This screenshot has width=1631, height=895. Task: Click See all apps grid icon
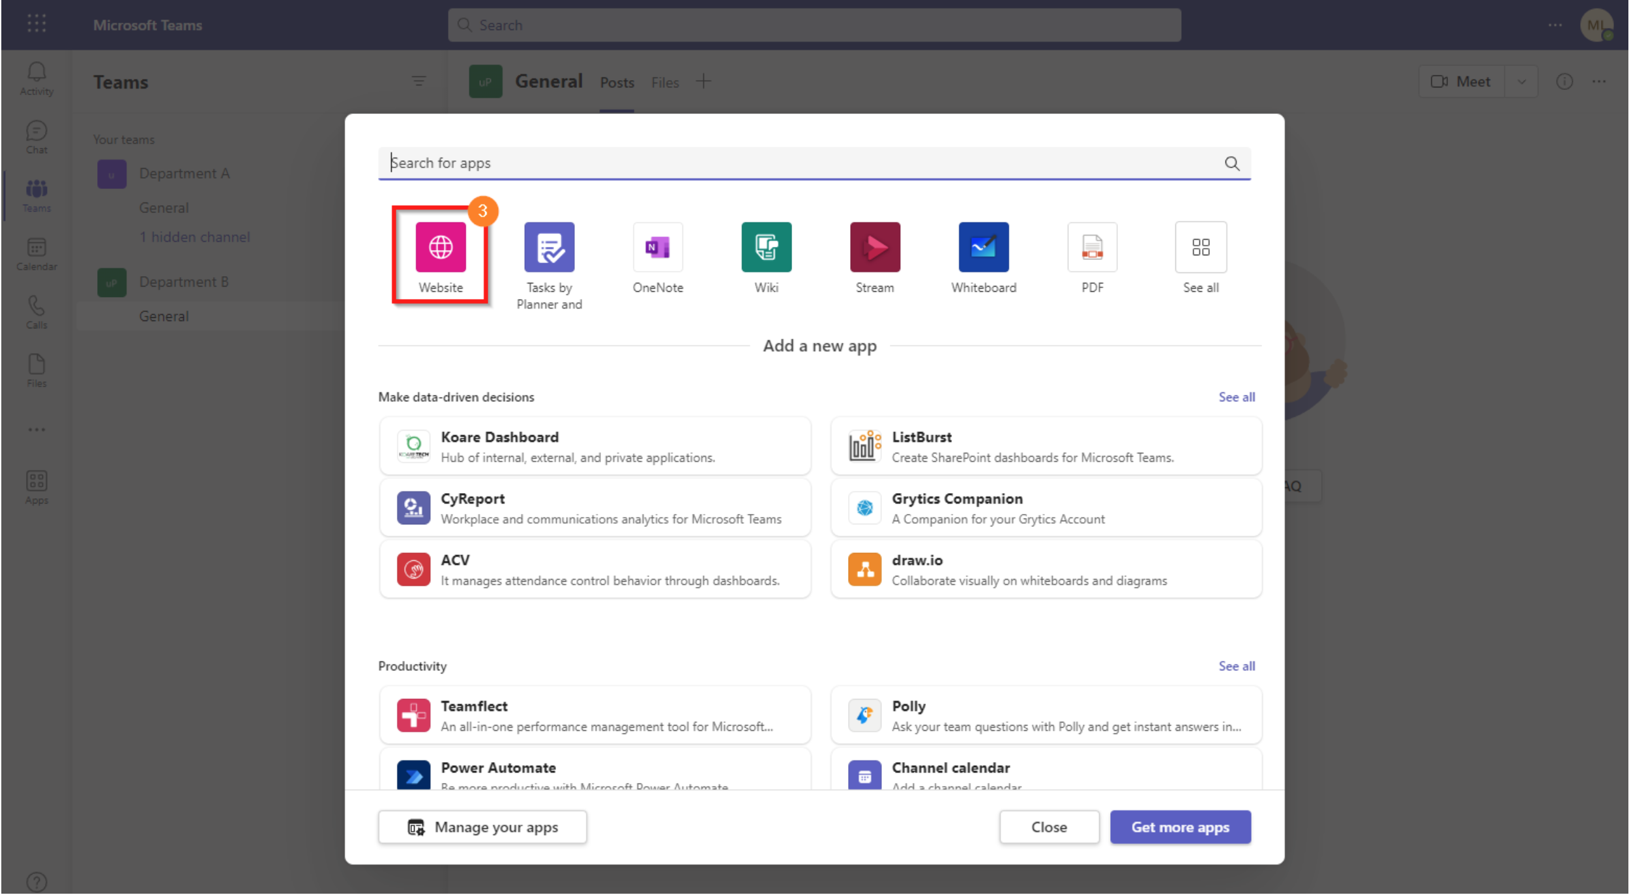point(1201,247)
